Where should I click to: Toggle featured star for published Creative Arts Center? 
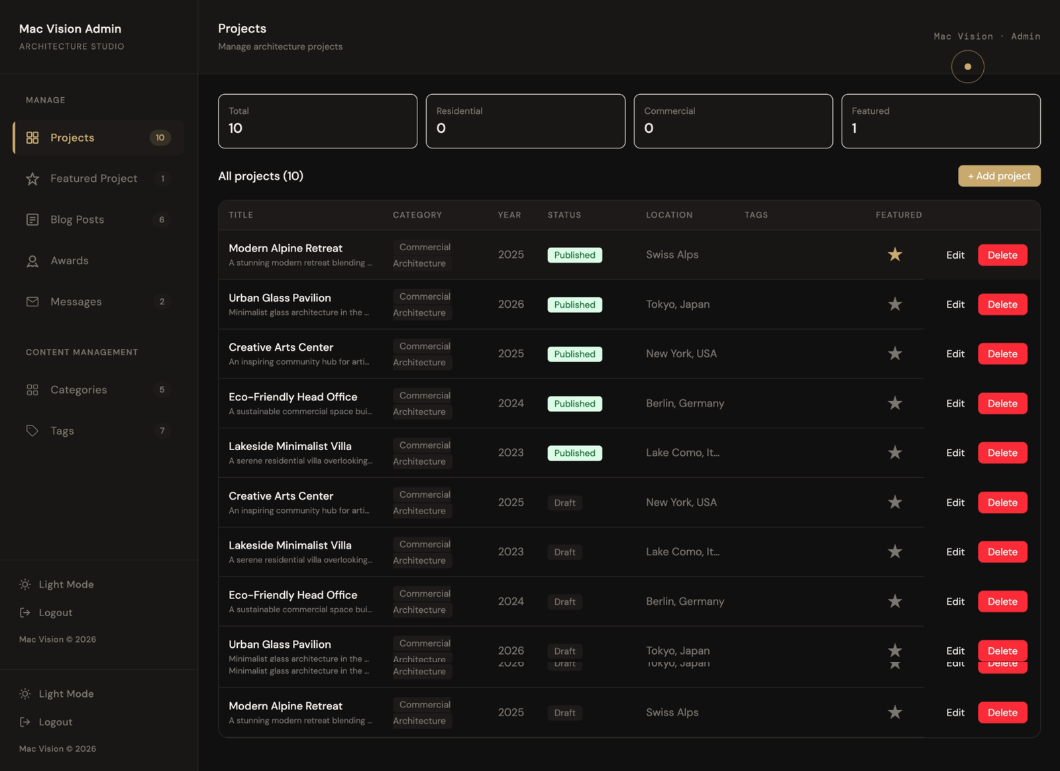click(x=895, y=354)
